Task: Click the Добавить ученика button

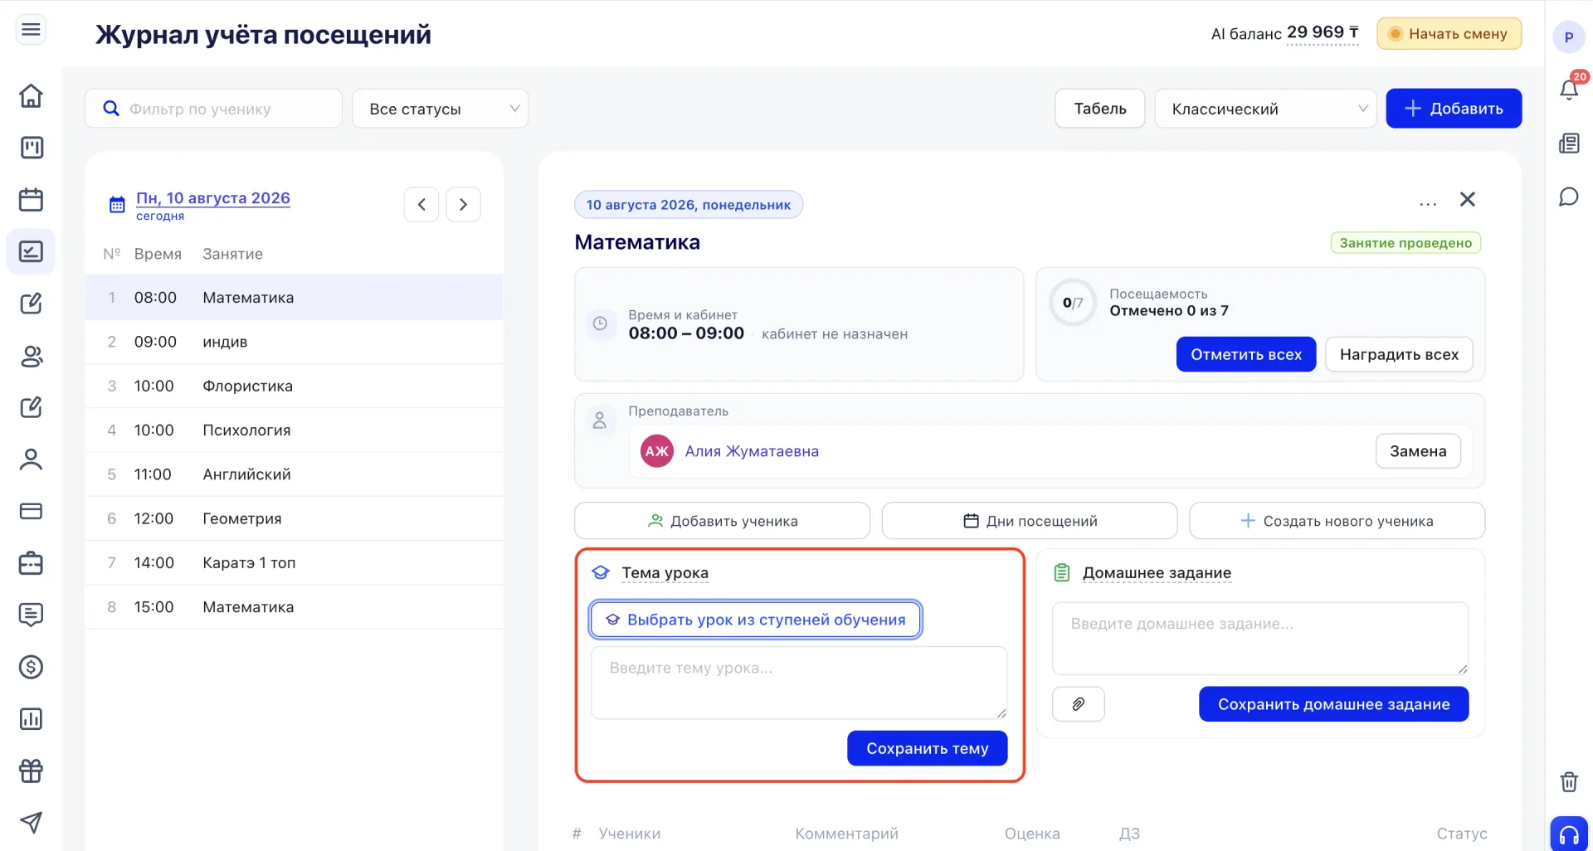Action: (722, 521)
